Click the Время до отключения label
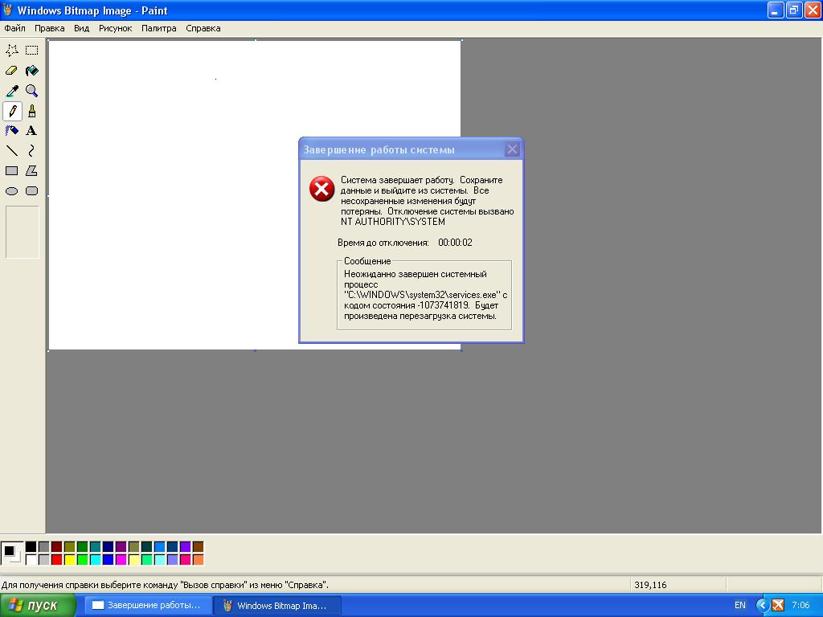 [x=383, y=243]
